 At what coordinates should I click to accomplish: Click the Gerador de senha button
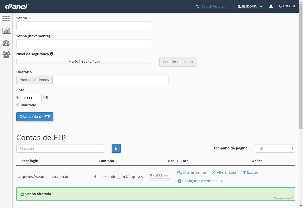coord(178,62)
